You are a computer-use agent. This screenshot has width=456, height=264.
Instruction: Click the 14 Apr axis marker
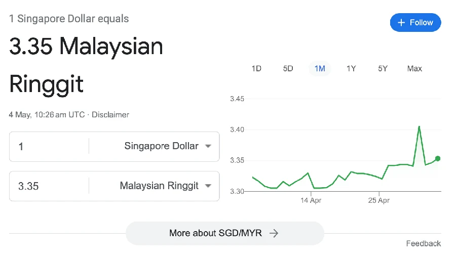pyautogui.click(x=311, y=200)
